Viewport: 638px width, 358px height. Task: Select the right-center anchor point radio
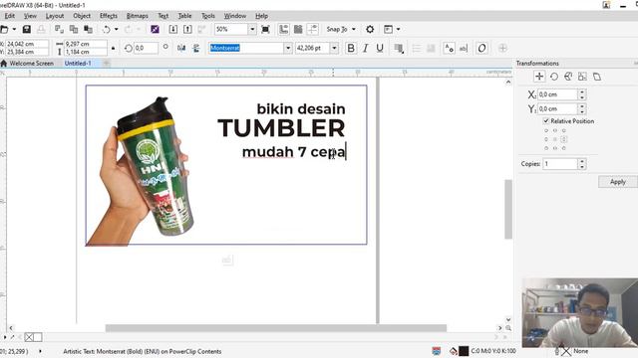coord(564,139)
